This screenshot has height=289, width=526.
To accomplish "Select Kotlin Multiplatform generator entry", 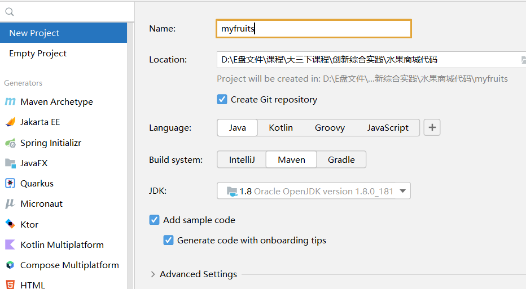I will coord(63,245).
